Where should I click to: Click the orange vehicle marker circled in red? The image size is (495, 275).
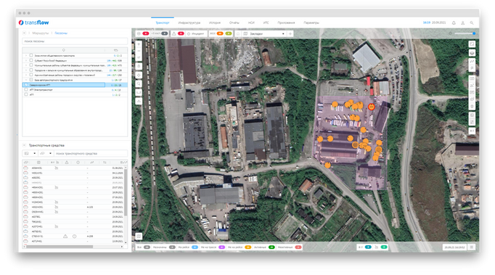tap(372, 107)
